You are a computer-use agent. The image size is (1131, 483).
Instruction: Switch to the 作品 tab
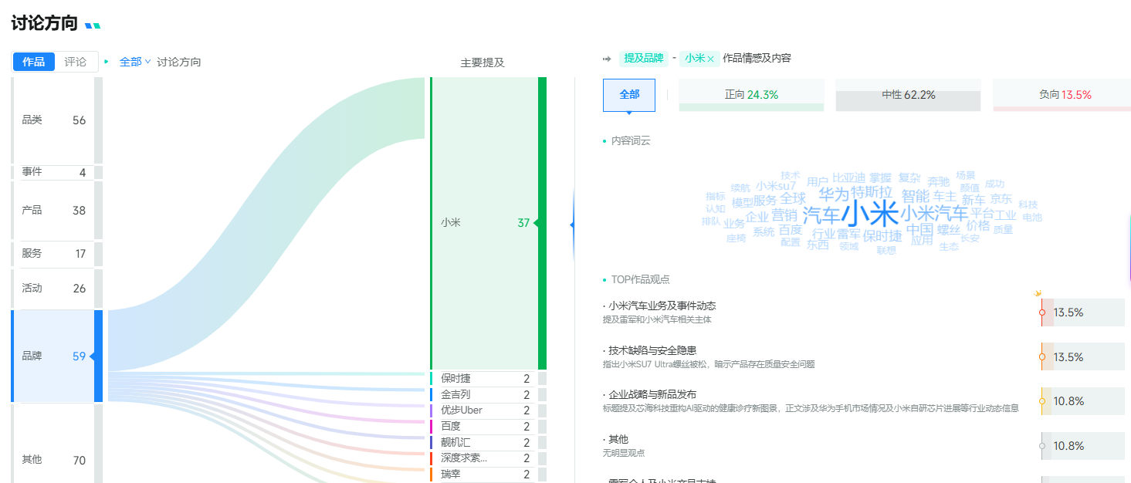click(x=34, y=62)
